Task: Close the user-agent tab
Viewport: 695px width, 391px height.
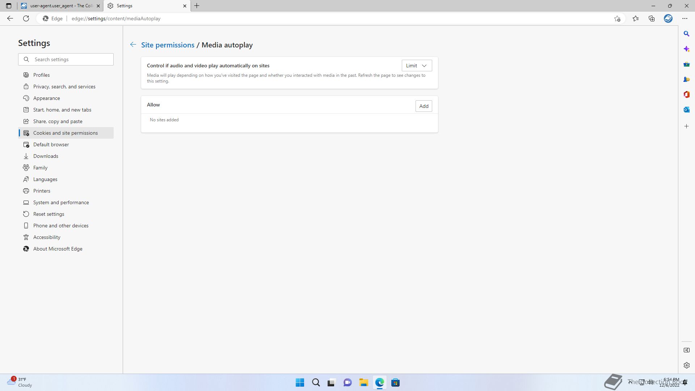Action: pos(98,6)
